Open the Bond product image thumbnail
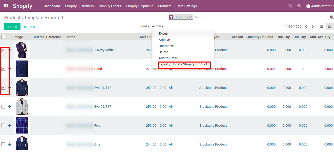Screen dimensions: 334x157 [22, 69]
